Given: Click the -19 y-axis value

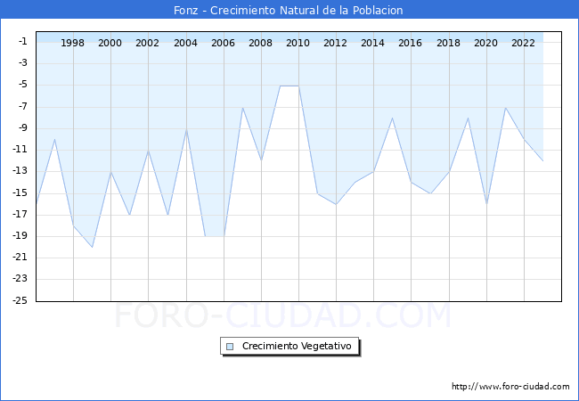Looking at the screenshot, I should tap(20, 235).
